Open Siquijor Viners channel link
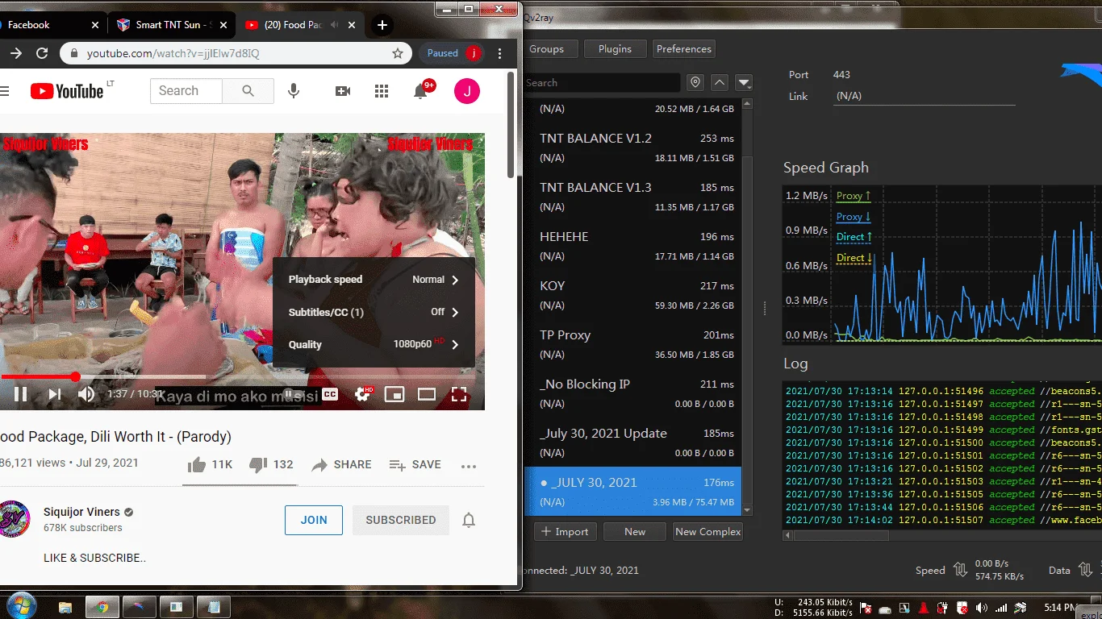This screenshot has width=1102, height=619. coord(81,512)
